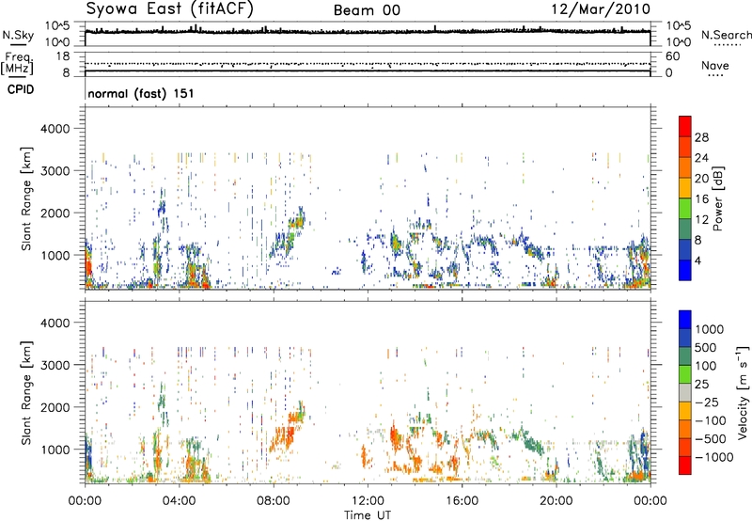Click the '25' velocity colorbar label
This screenshot has height=521, width=752.
702,385
